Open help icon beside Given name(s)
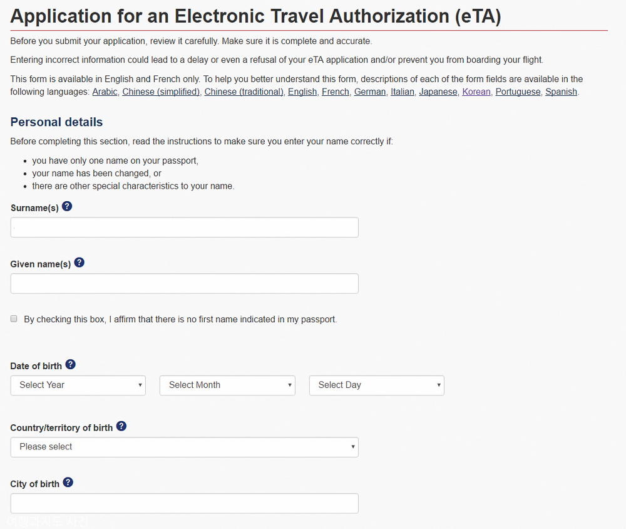The image size is (626, 529). click(x=80, y=263)
